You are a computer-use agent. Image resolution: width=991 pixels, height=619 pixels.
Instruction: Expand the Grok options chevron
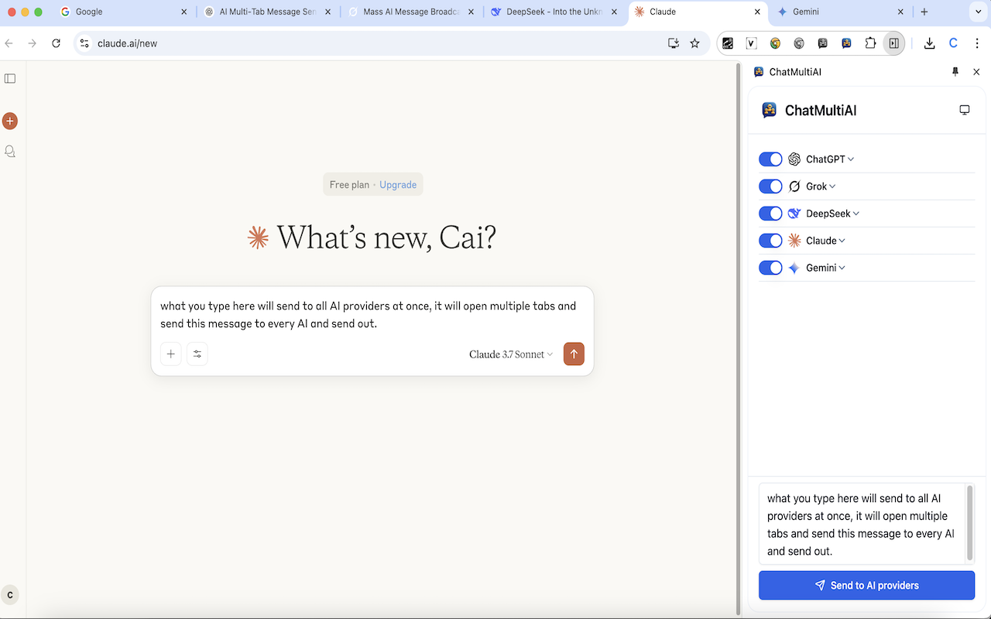click(x=832, y=186)
